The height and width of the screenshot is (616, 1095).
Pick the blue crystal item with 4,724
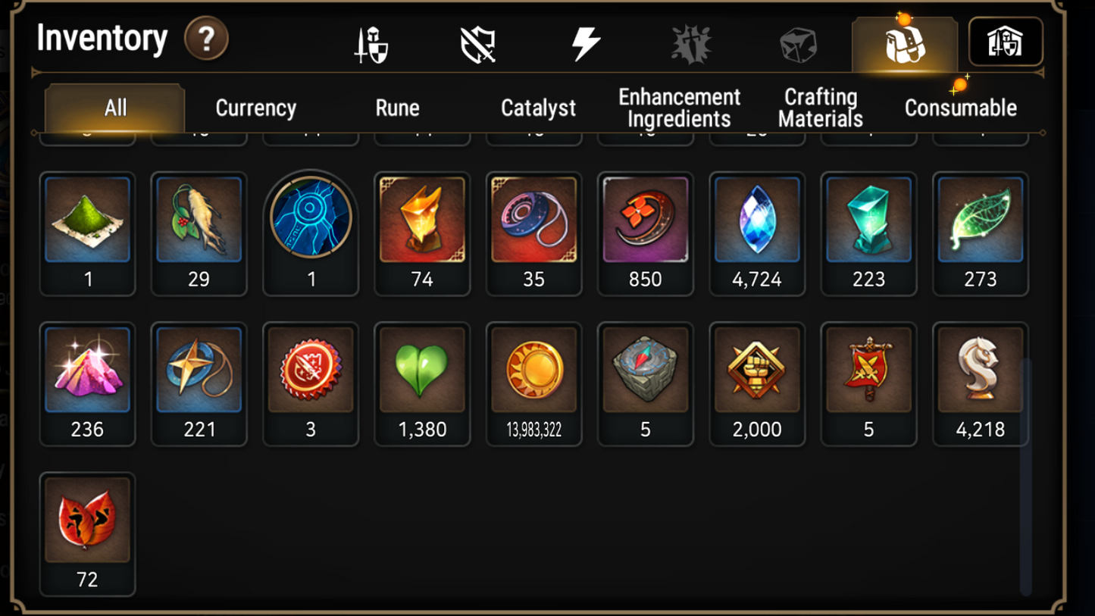(x=757, y=234)
